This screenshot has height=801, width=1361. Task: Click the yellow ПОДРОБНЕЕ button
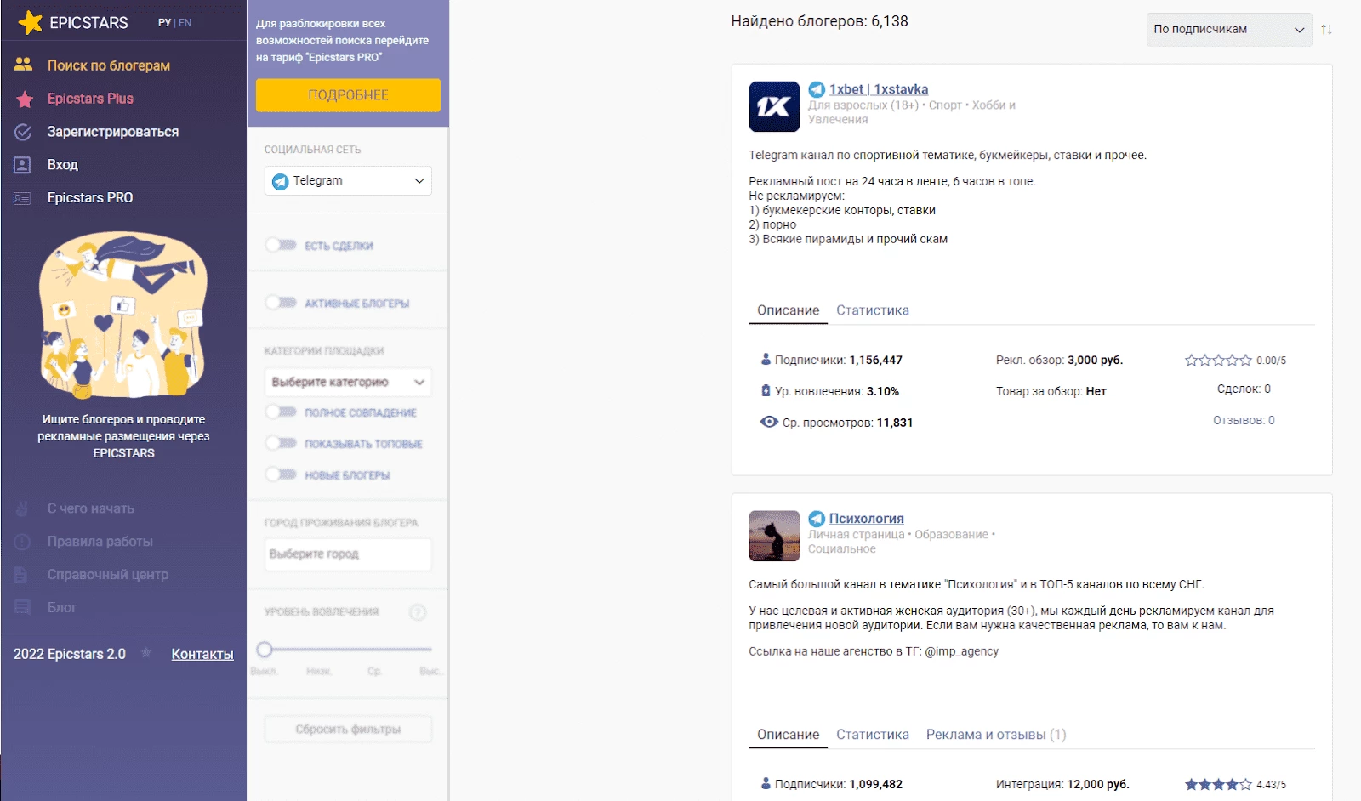(348, 95)
